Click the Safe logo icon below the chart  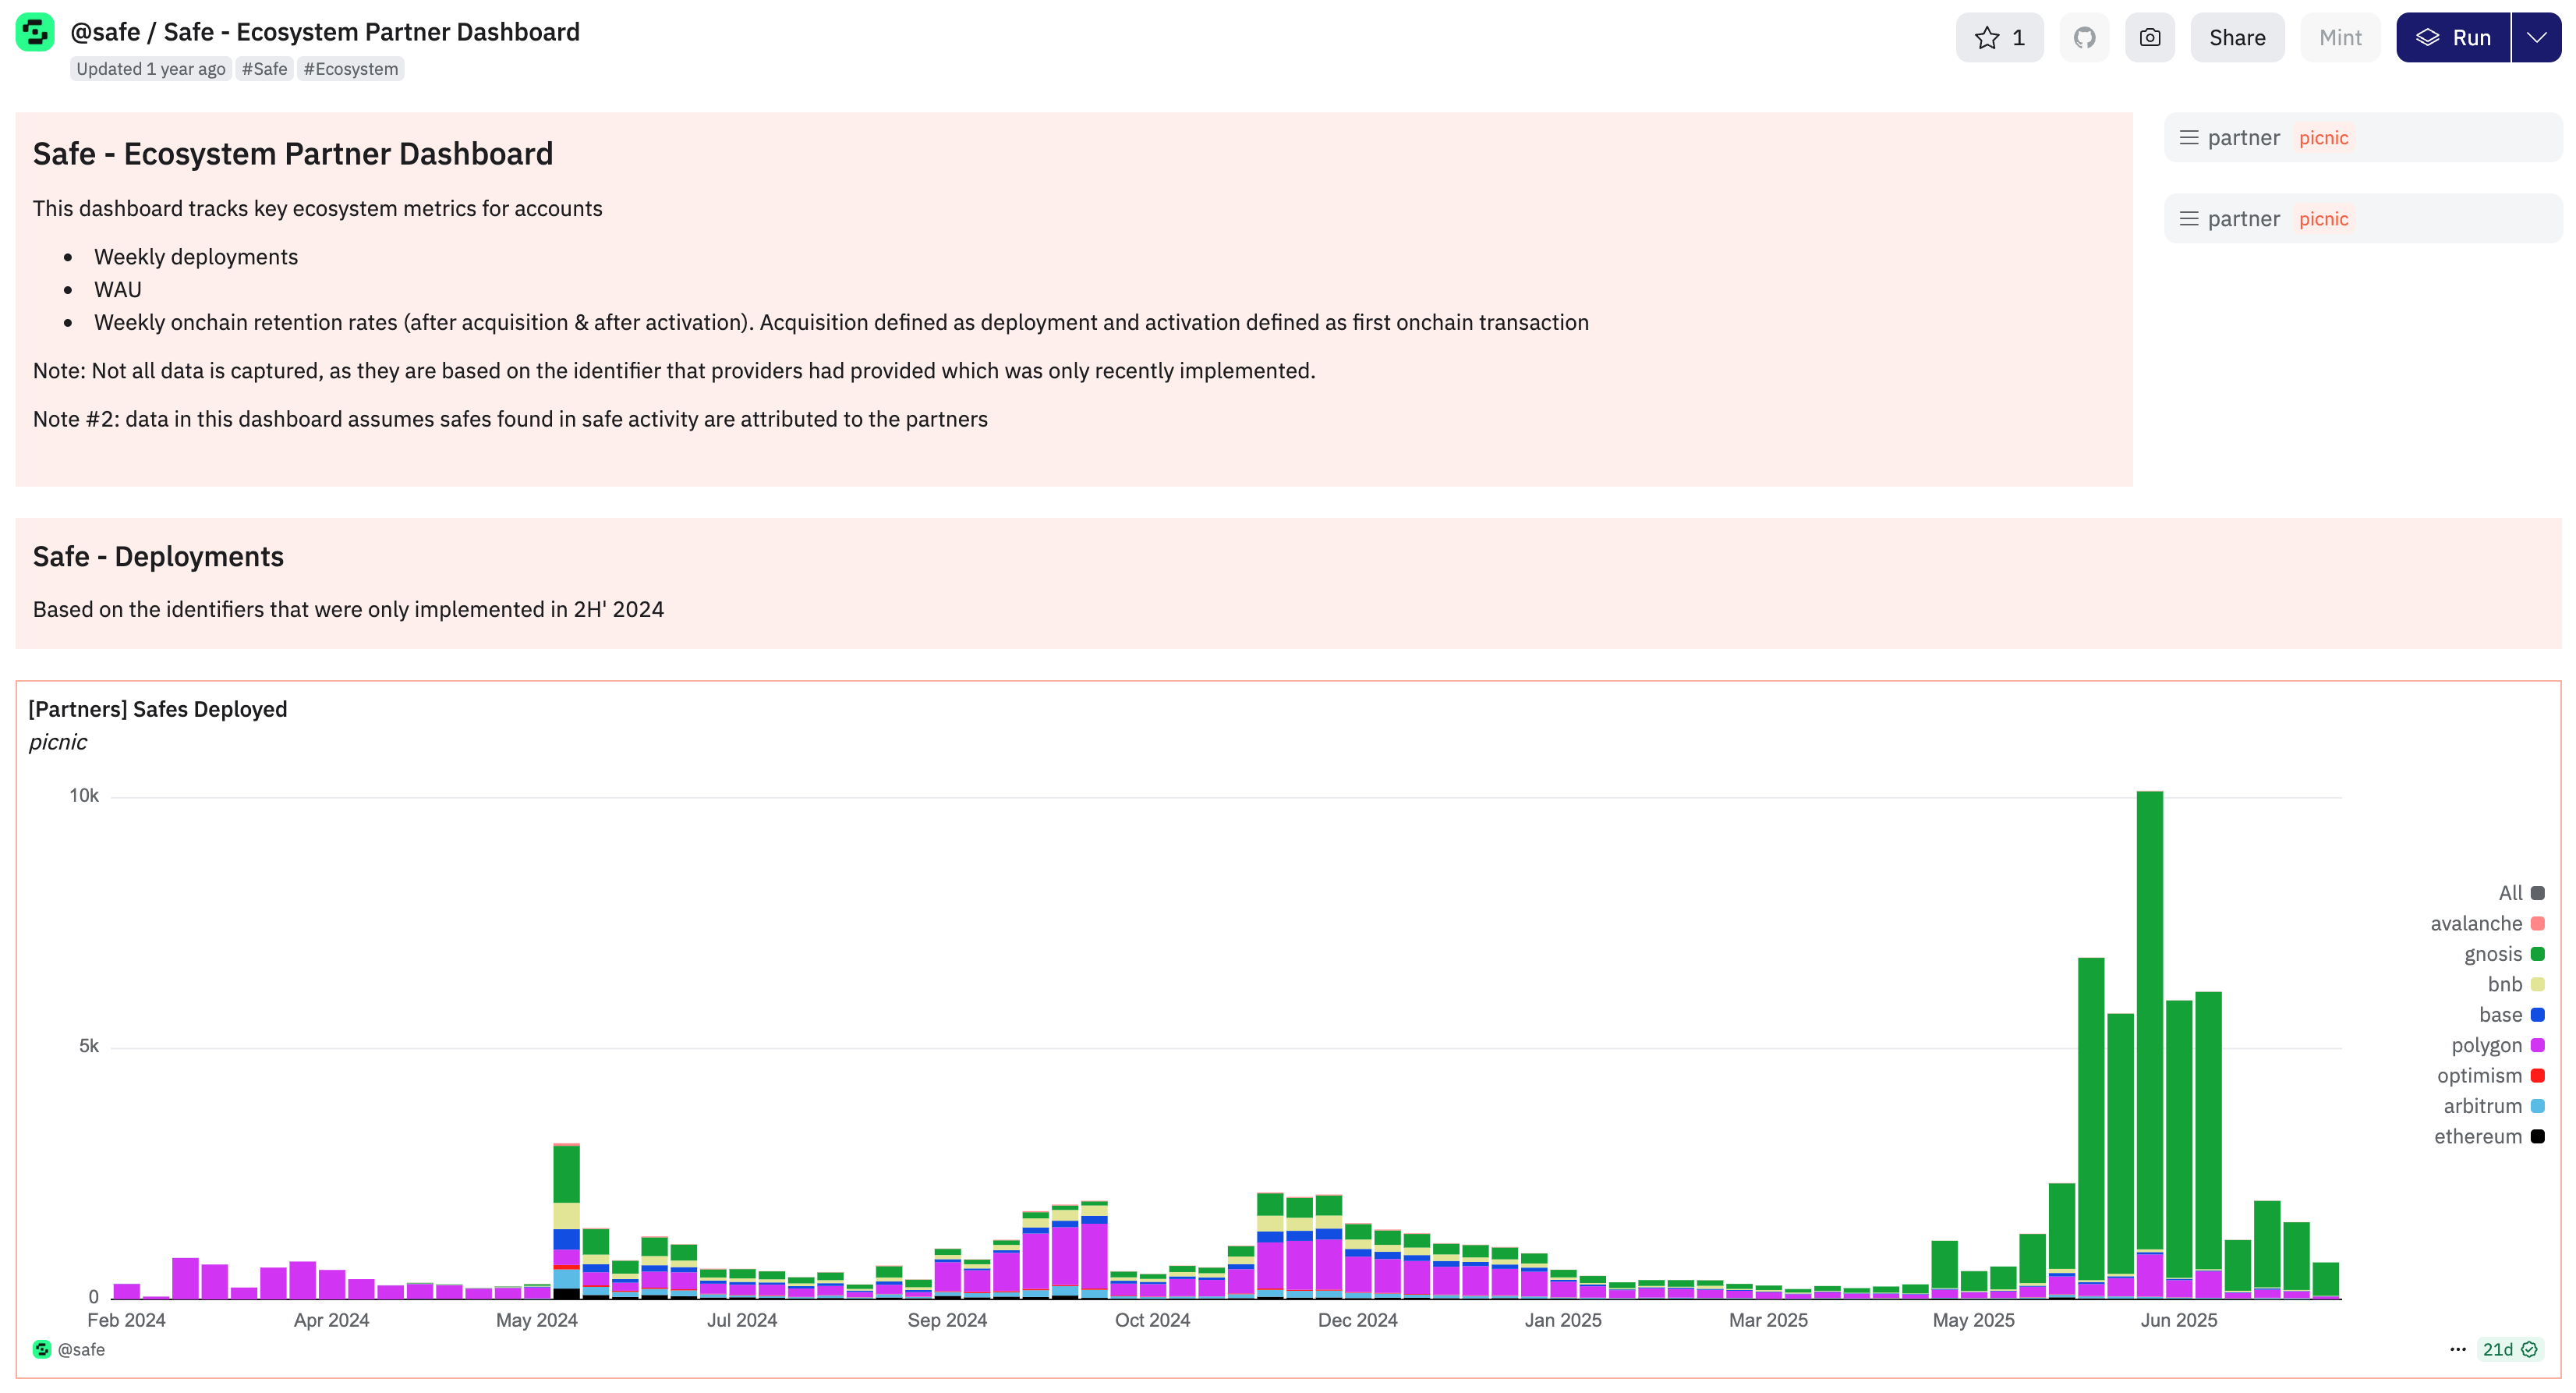pyautogui.click(x=42, y=1350)
